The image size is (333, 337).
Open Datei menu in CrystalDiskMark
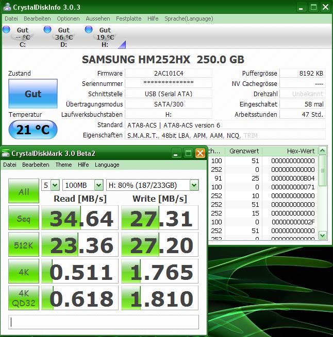10,165
